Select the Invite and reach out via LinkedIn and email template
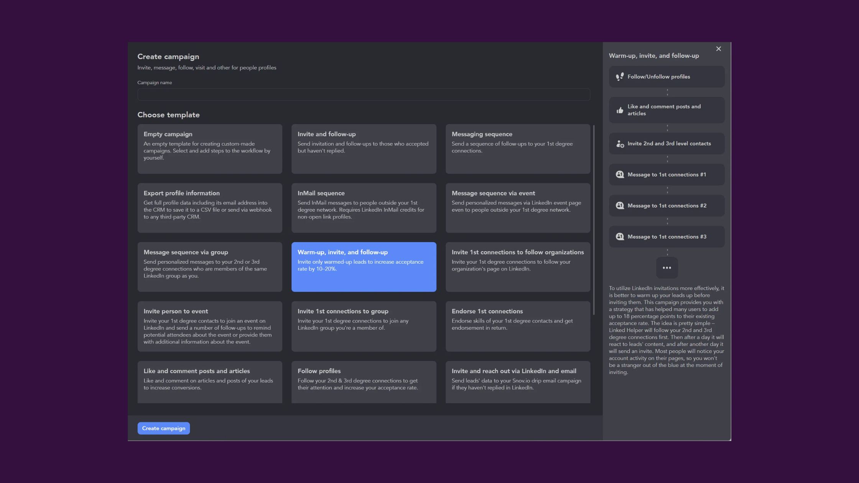This screenshot has width=859, height=483. pos(518,382)
